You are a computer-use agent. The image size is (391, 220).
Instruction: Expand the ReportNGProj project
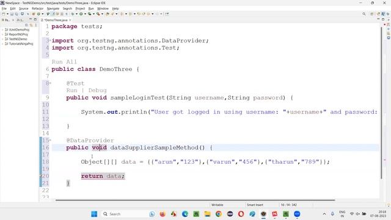2,34
